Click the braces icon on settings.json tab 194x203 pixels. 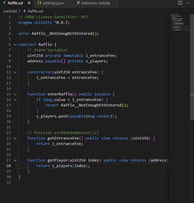point(39,3)
